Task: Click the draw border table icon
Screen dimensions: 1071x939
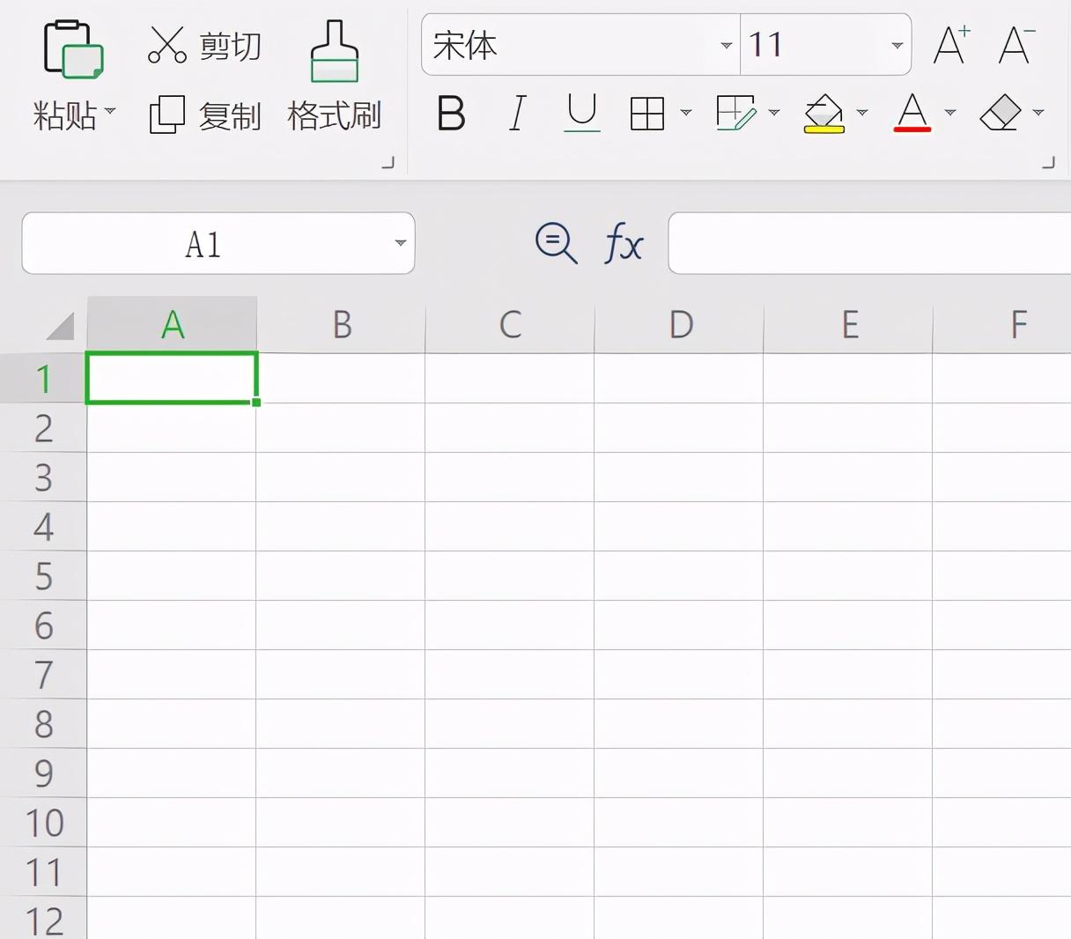Action: pyautogui.click(x=736, y=113)
